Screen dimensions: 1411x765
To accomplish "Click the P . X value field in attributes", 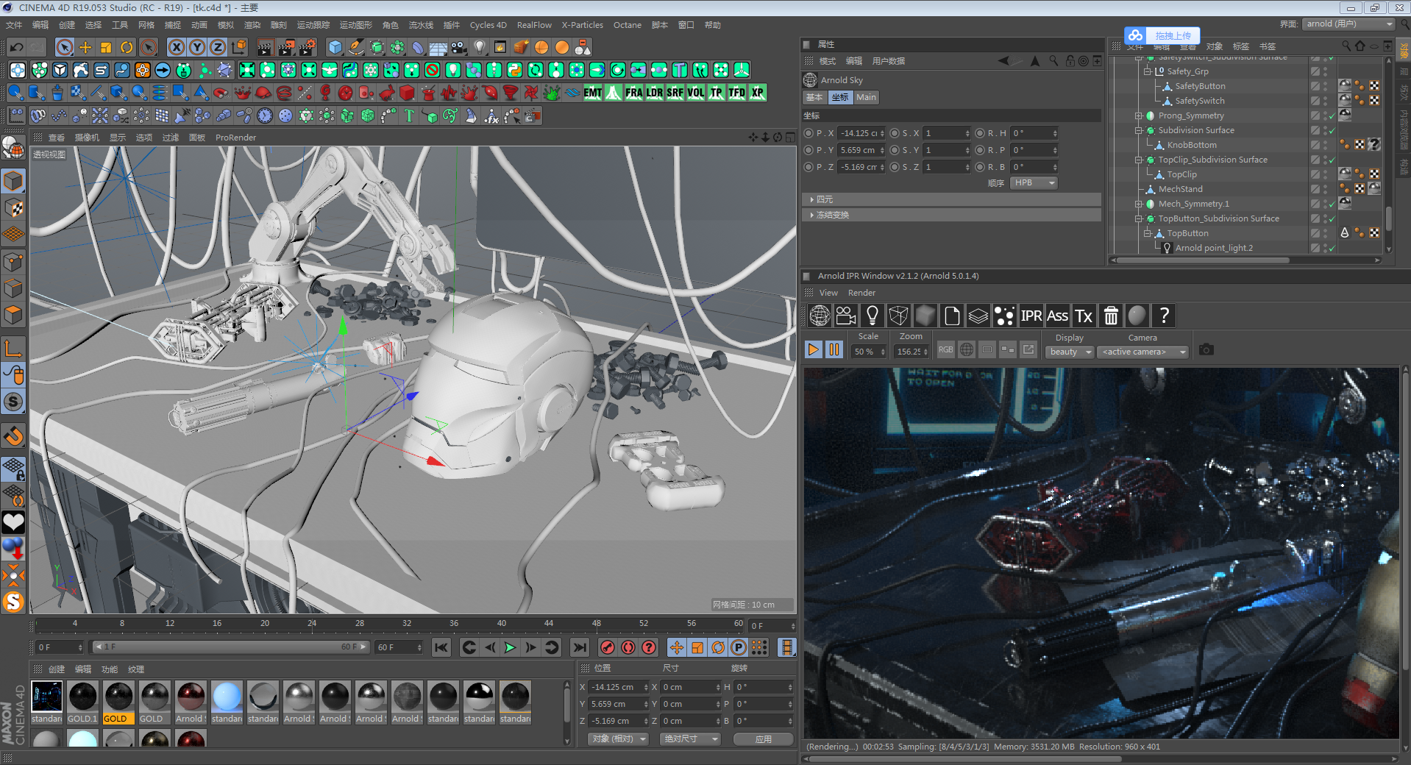I will [x=860, y=133].
